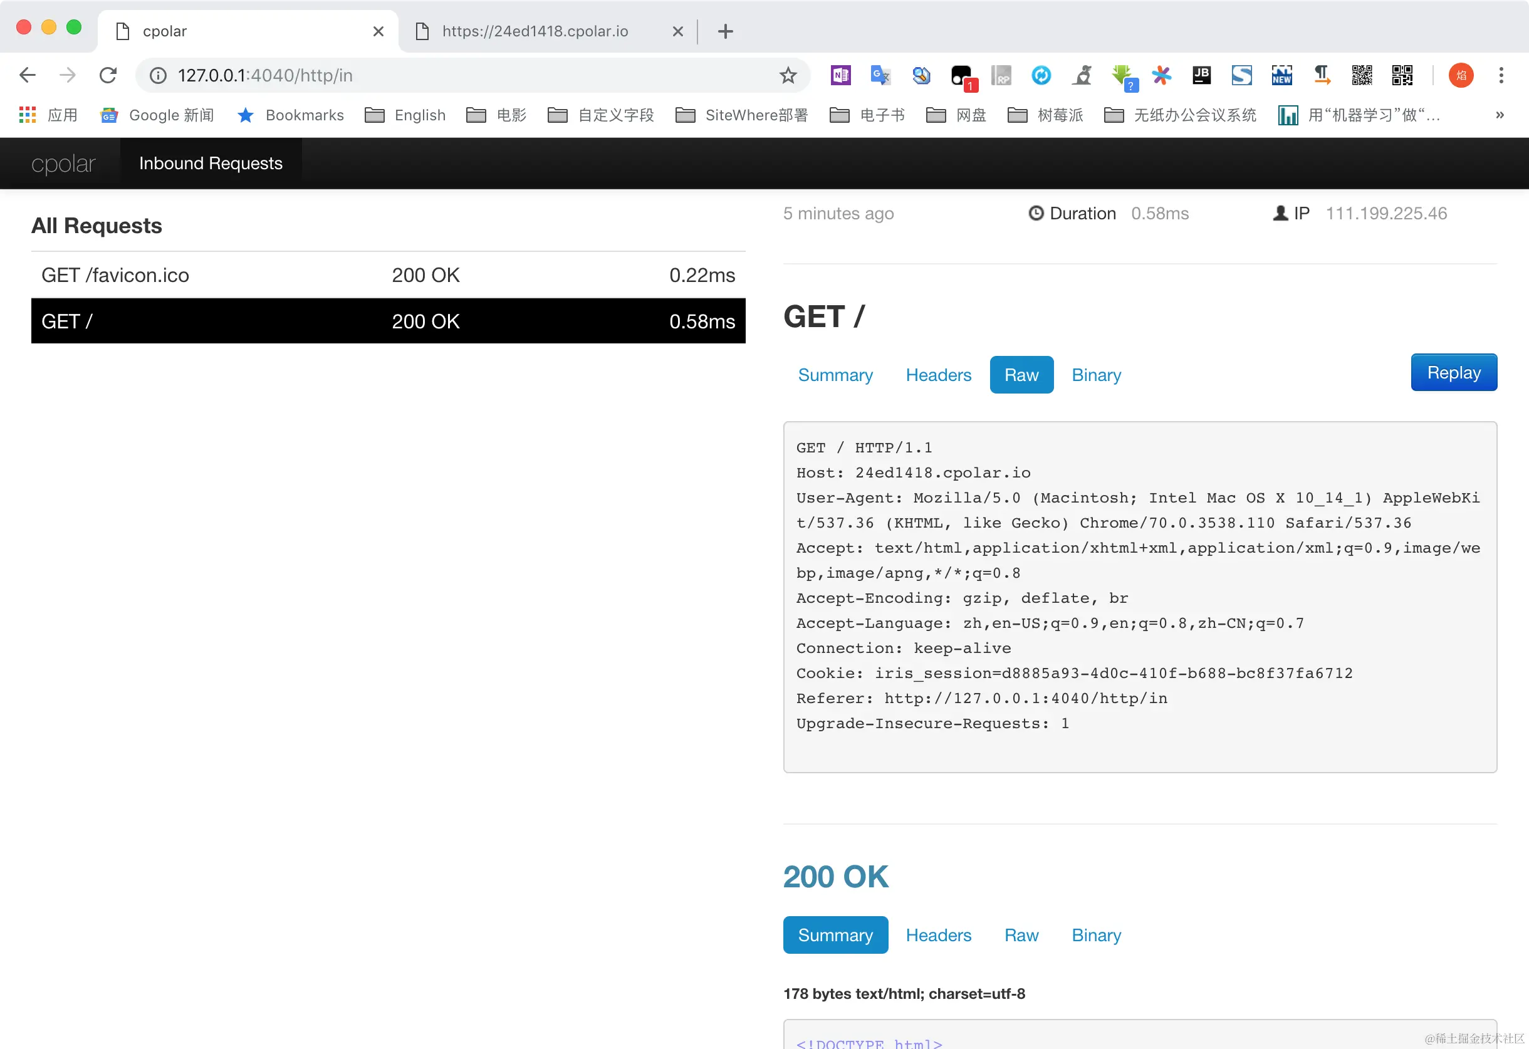Switch to the 24ed1418.cpolar.io browser tab

(535, 31)
